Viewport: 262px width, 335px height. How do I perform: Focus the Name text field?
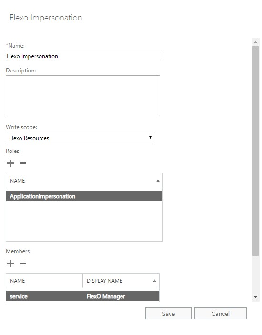click(x=83, y=56)
